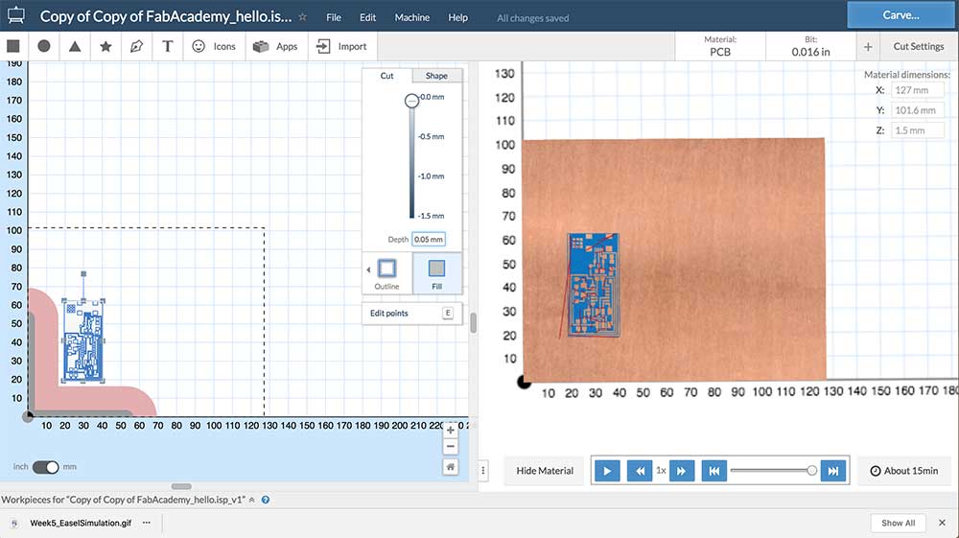The height and width of the screenshot is (538, 959).
Task: Zoom in on the design canvas
Action: coord(450,431)
